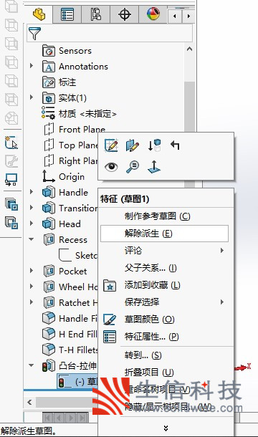Screen dimensions: 258x437
Task: Collapse the 凸台-拉伸 feature
Action: (32, 365)
